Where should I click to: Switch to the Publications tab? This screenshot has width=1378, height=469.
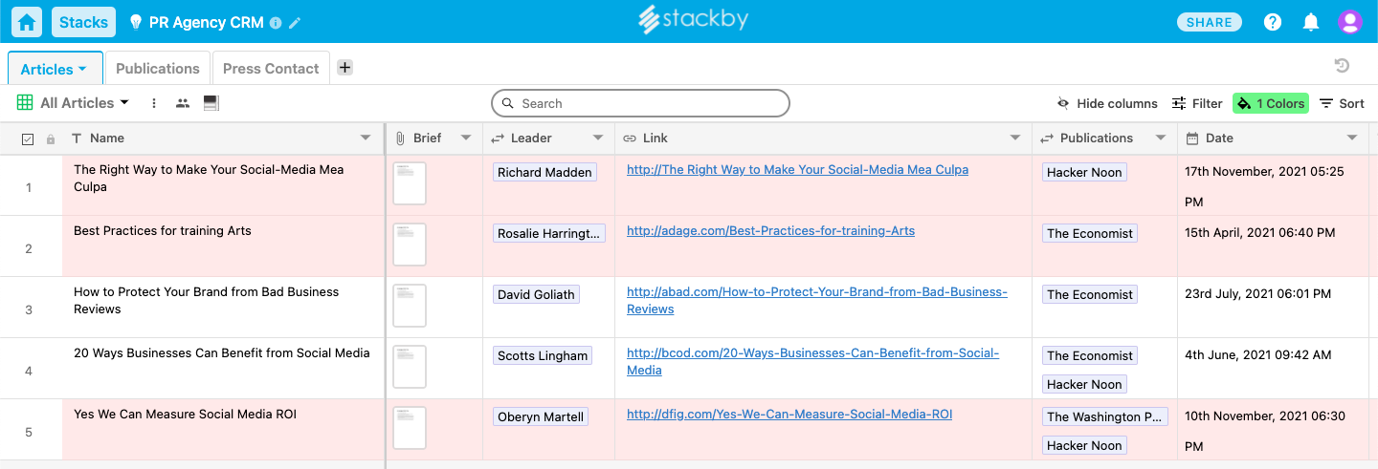pyautogui.click(x=158, y=68)
